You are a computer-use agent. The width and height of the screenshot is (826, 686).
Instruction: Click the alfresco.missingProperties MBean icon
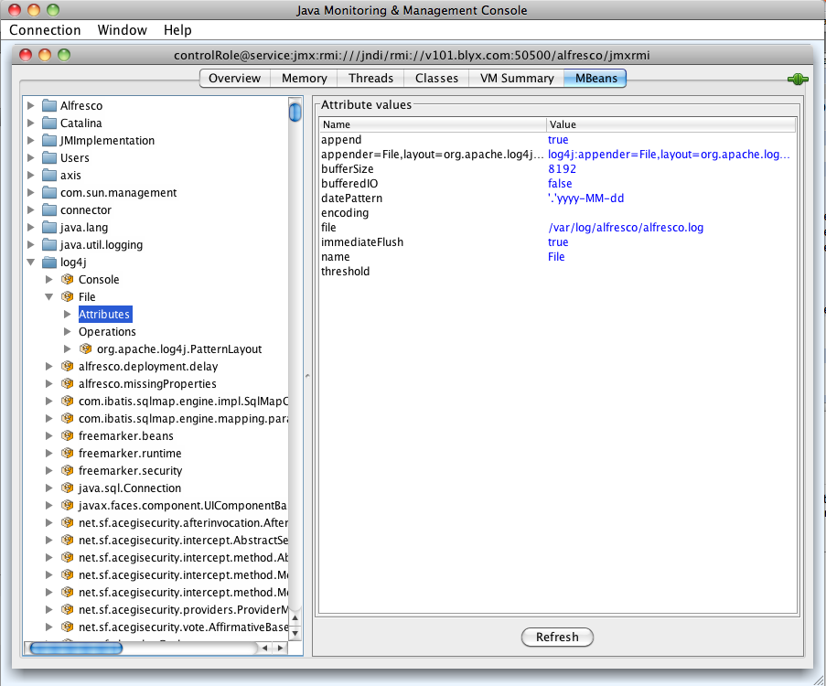(67, 383)
